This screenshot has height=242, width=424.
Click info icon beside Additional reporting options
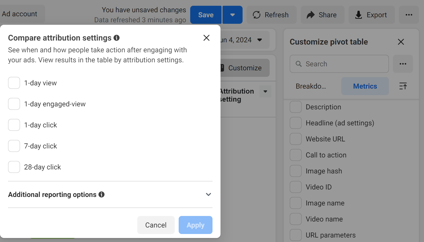click(101, 194)
